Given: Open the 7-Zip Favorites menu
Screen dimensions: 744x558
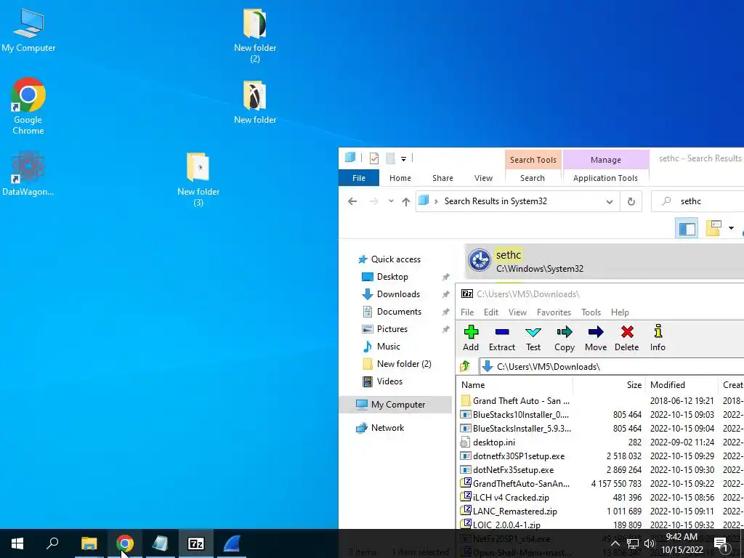Looking at the screenshot, I should point(554,312).
